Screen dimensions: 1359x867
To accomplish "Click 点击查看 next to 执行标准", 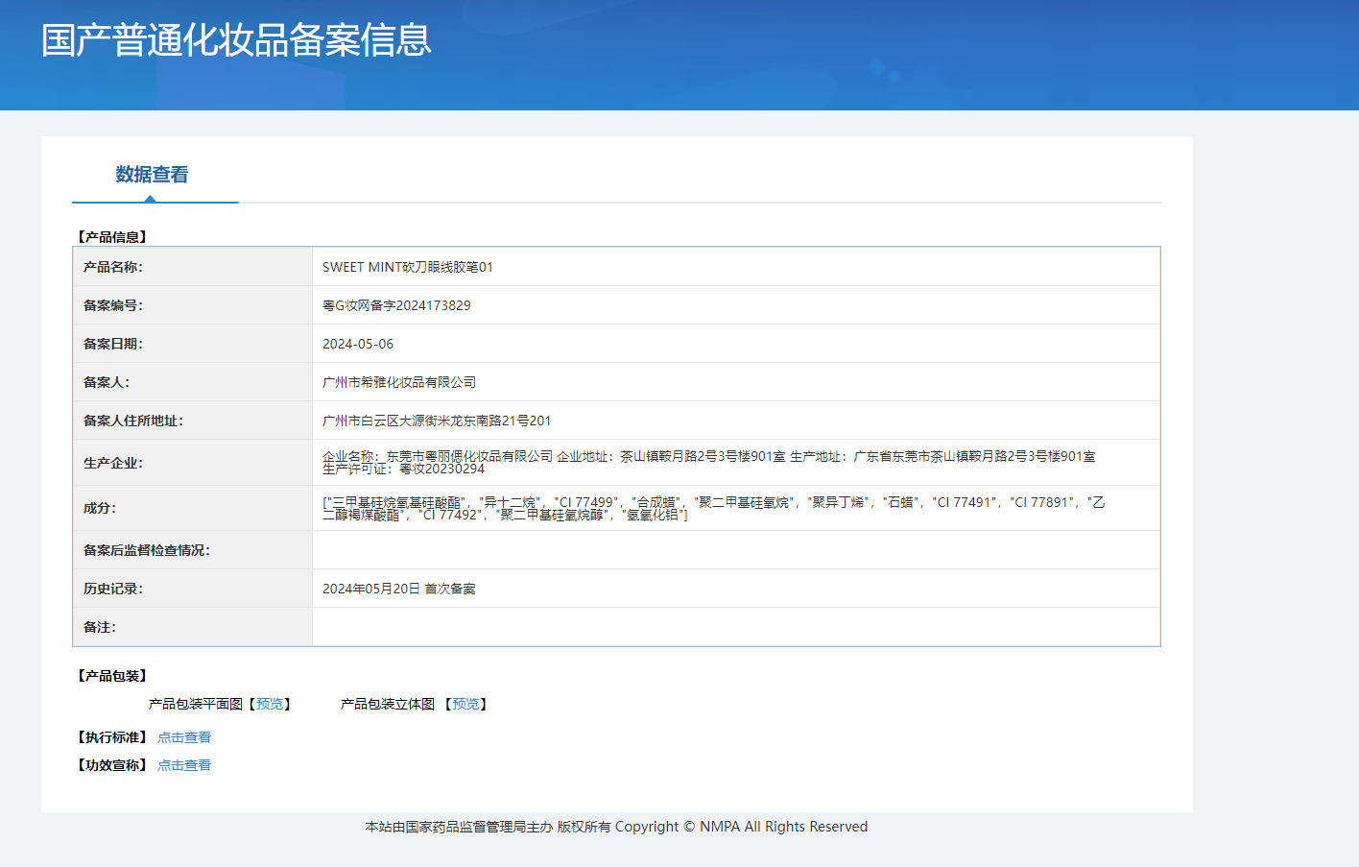I will point(184,737).
